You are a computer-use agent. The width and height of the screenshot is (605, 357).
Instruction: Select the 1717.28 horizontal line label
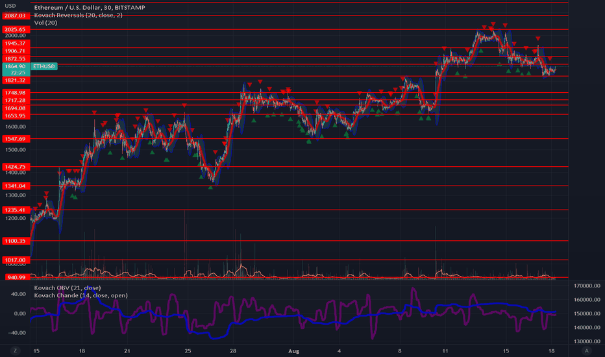[16, 101]
